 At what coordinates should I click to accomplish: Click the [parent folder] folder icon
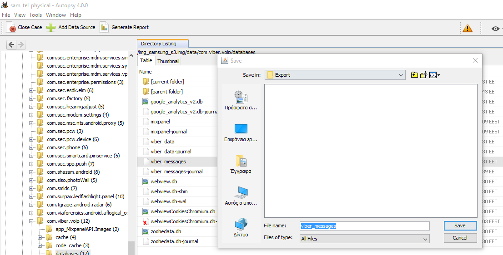(x=146, y=92)
